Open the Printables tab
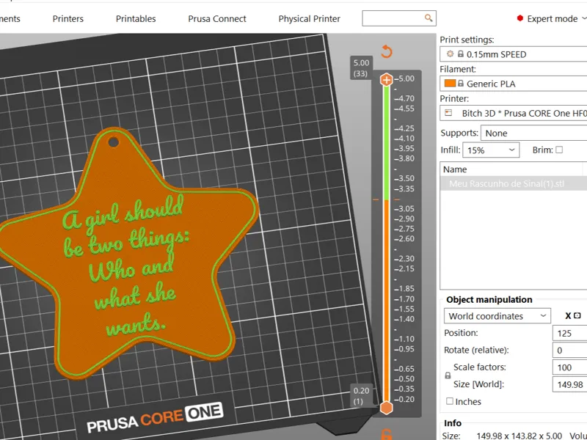 136,19
